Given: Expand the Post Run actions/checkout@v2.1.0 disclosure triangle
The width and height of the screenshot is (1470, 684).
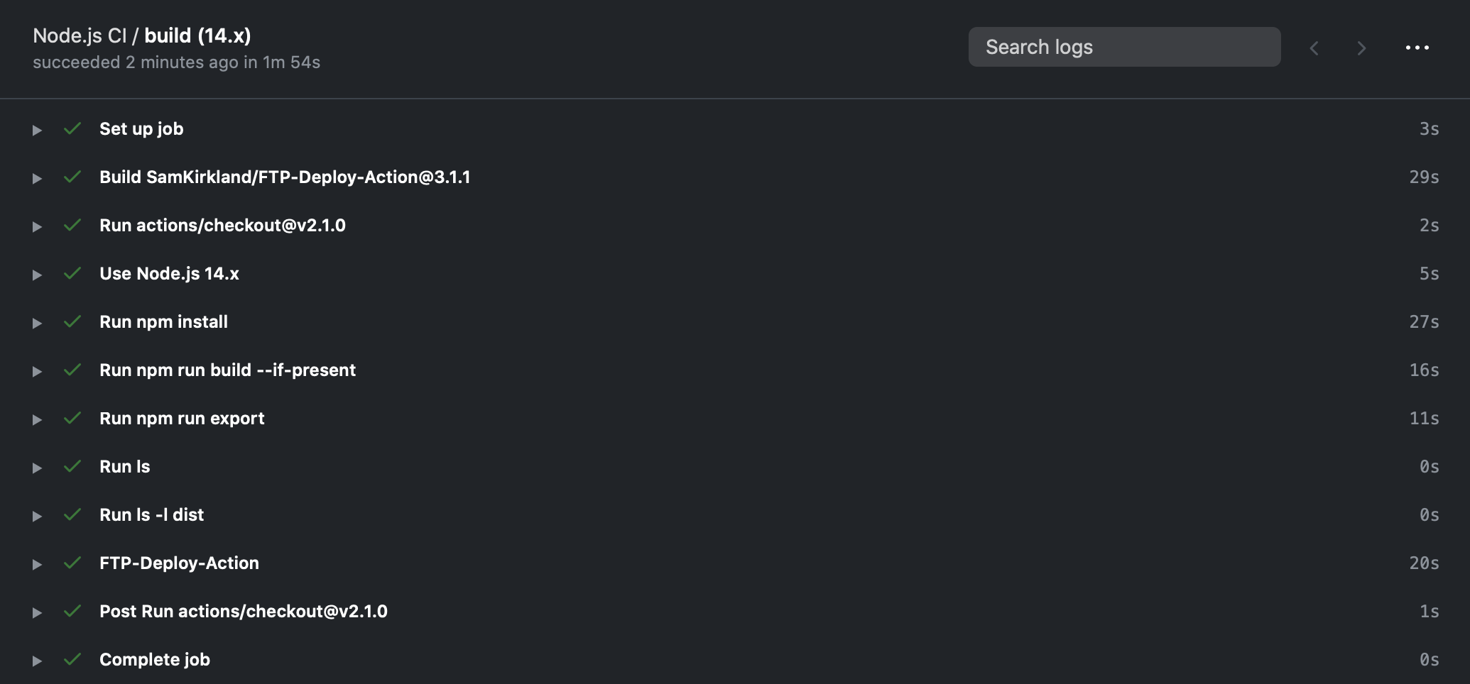Looking at the screenshot, I should pos(37,612).
